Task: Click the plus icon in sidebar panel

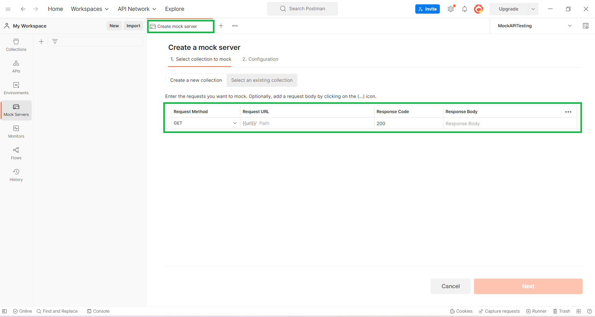Action: point(41,42)
